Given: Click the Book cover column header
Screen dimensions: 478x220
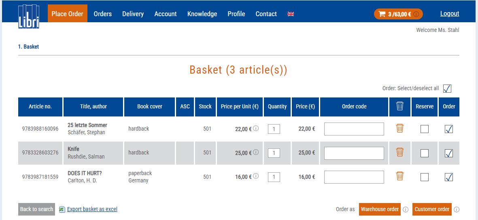Looking at the screenshot, I should pos(150,107).
